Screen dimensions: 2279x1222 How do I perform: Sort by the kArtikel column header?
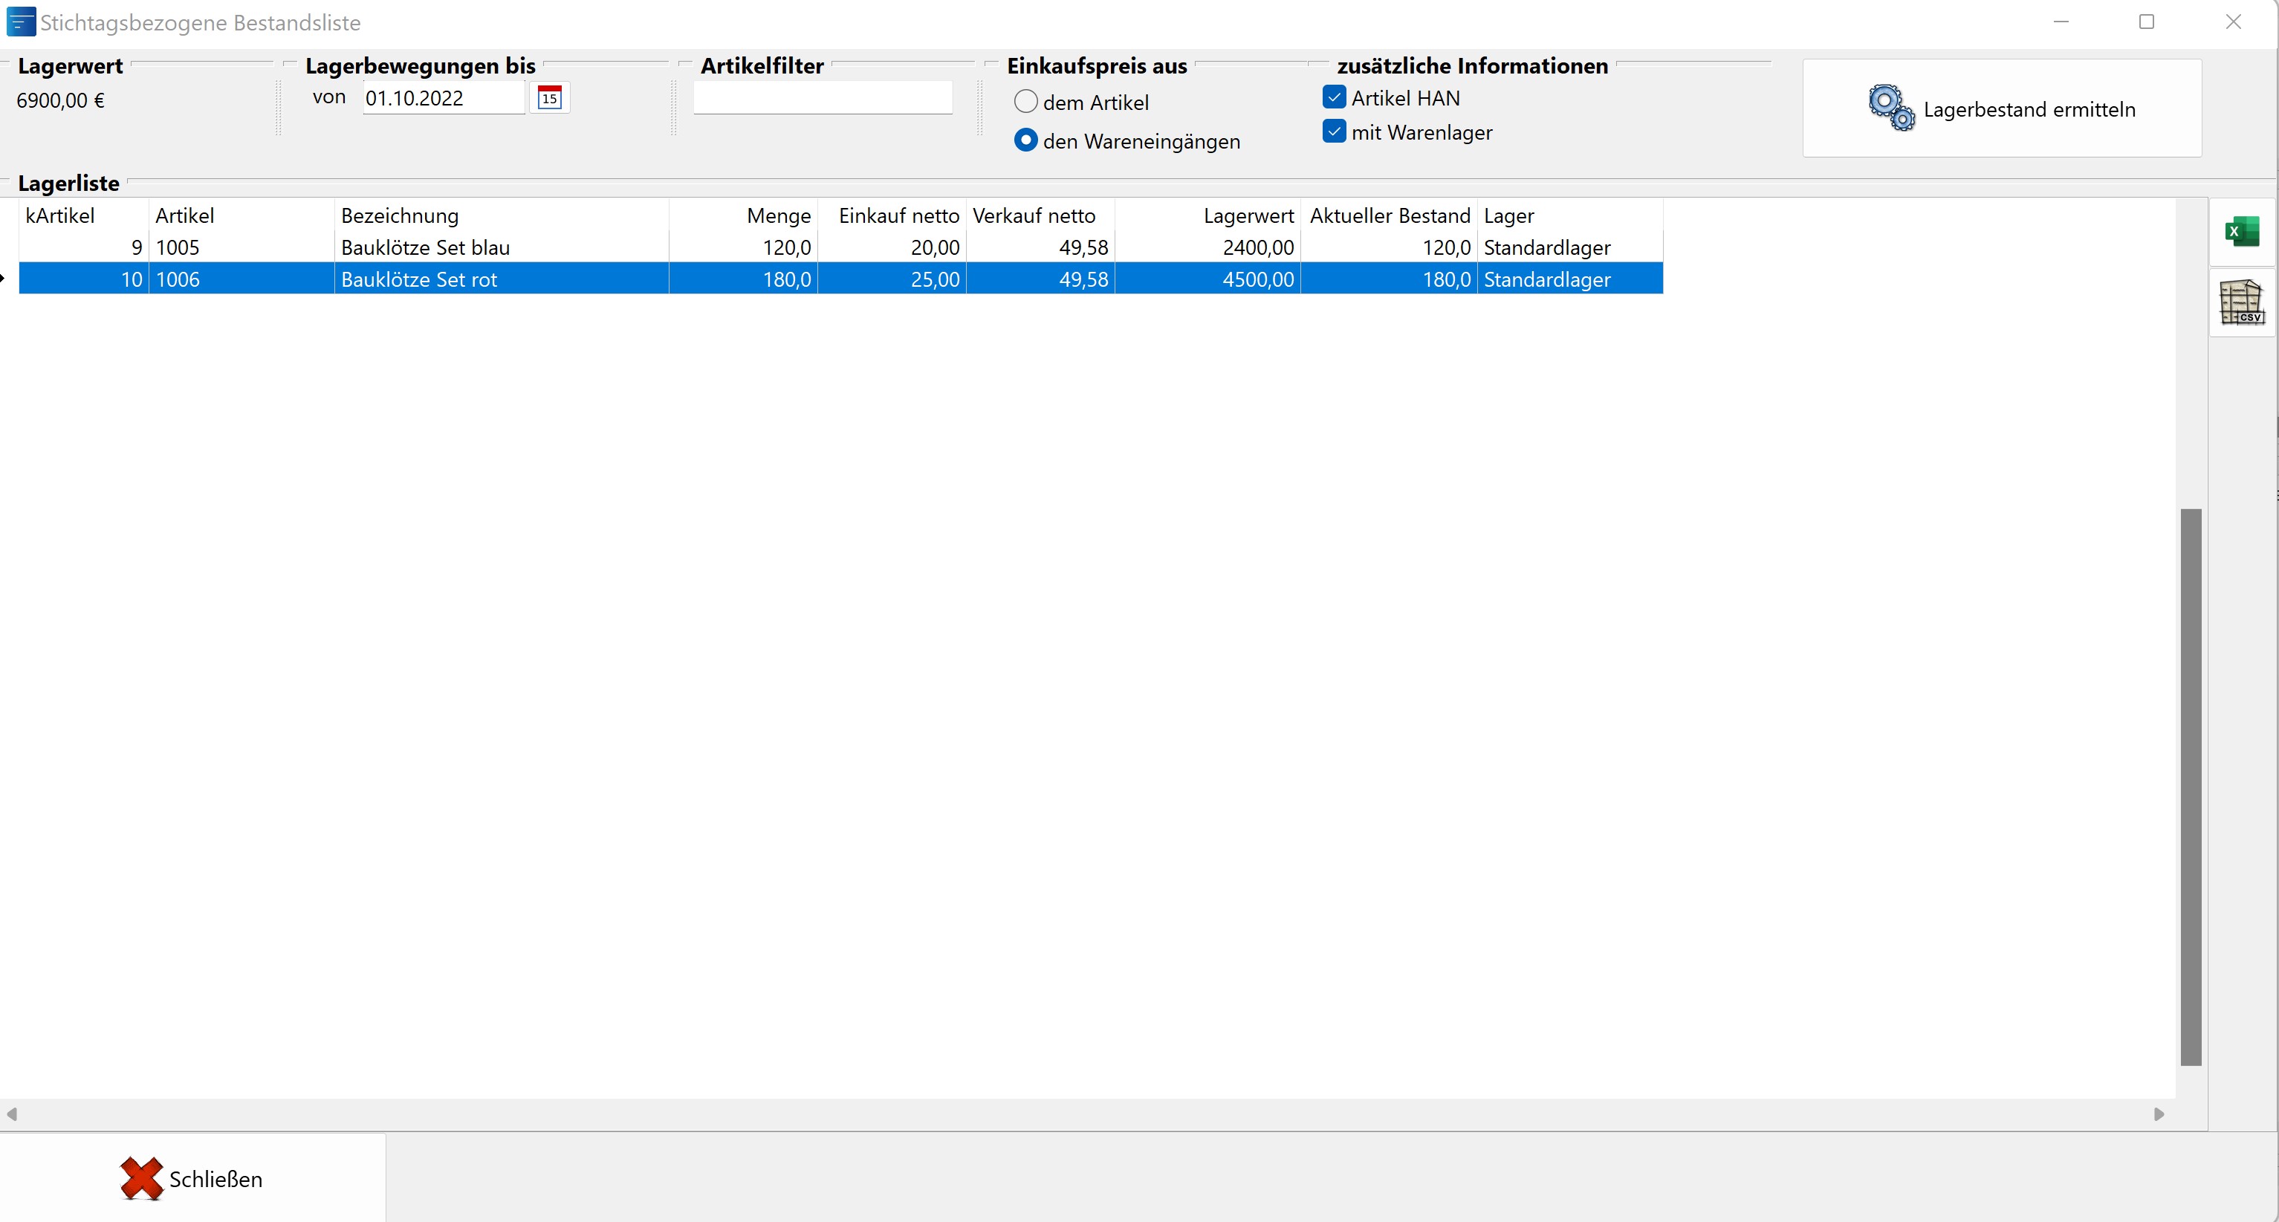click(x=84, y=215)
